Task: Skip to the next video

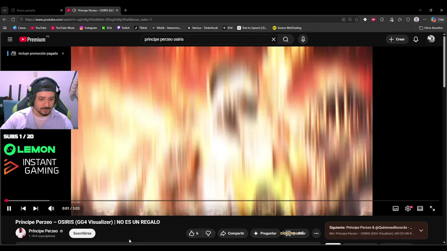Action: pyautogui.click(x=36, y=208)
